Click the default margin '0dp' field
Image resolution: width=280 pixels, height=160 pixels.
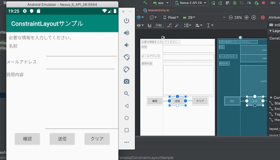[159, 26]
